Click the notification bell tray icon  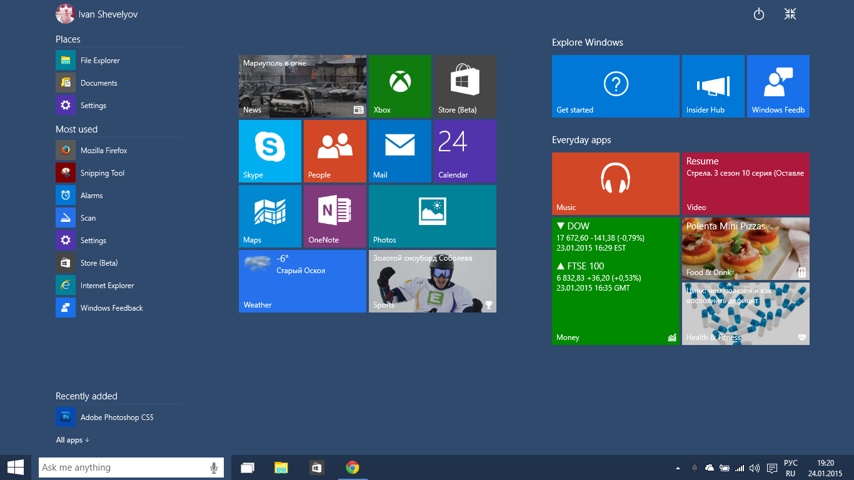694,468
